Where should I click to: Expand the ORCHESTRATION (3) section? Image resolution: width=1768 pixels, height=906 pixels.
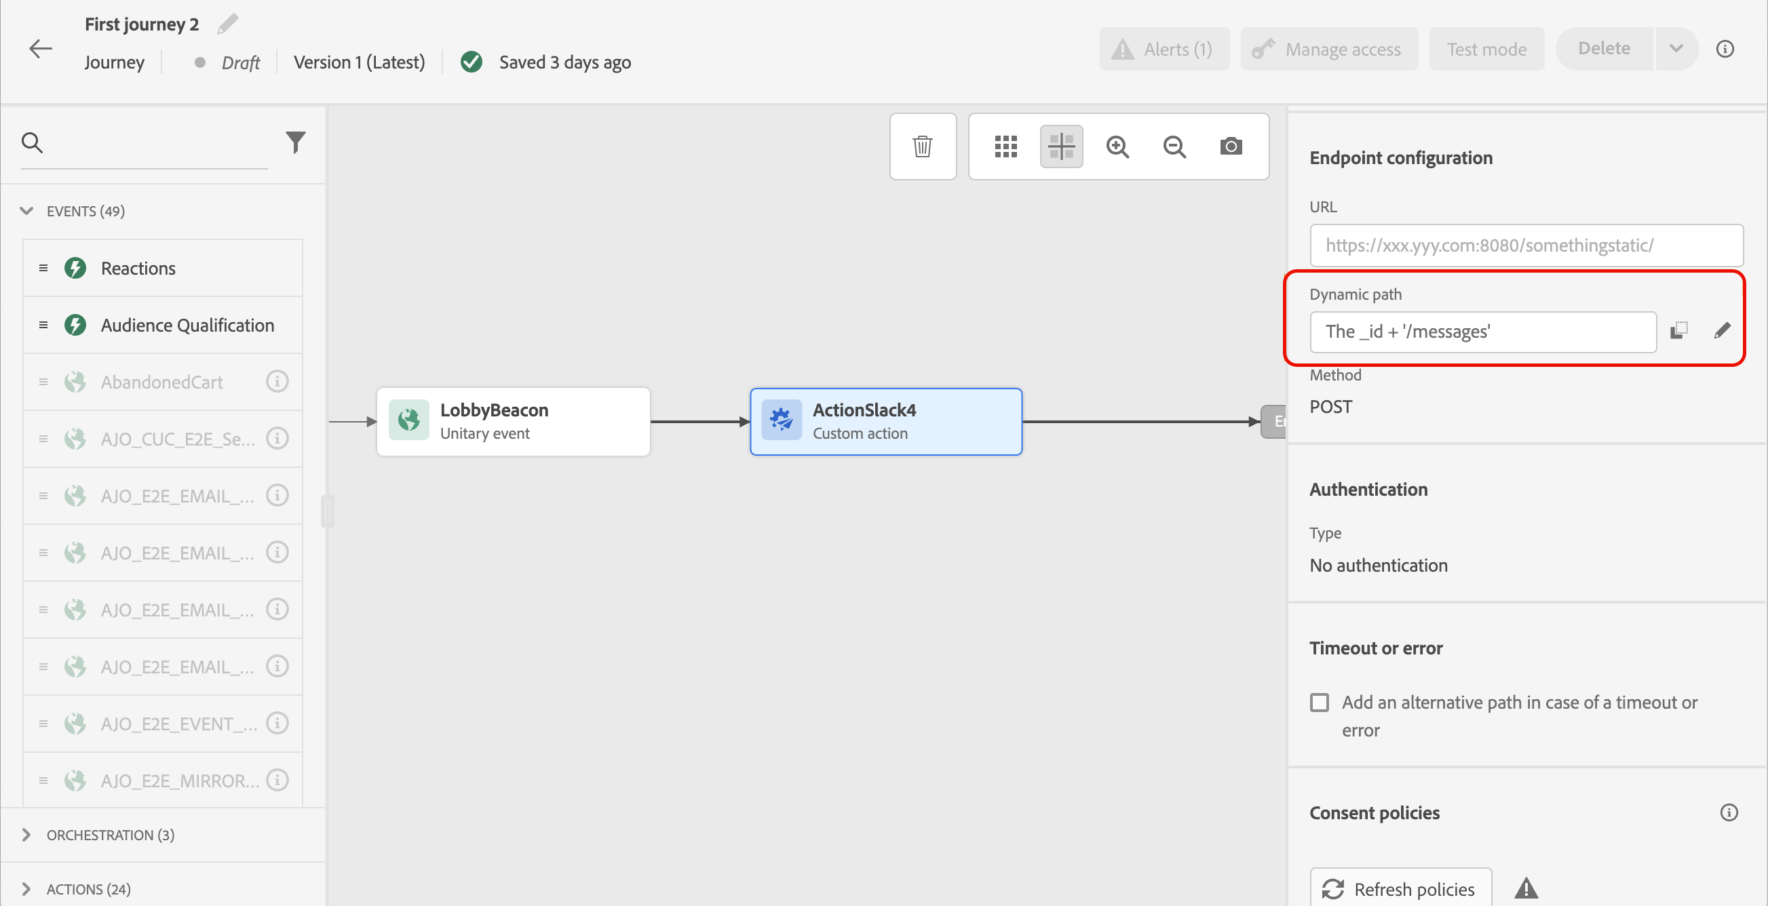coord(26,835)
